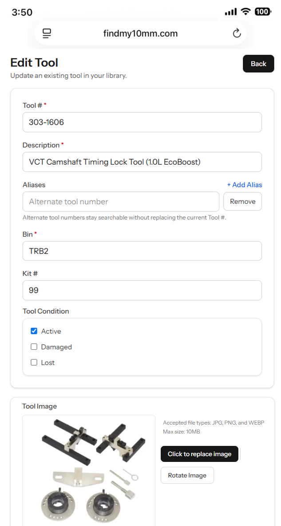Go back using the Back button
Viewport: 281px width, 526px height.
point(259,64)
